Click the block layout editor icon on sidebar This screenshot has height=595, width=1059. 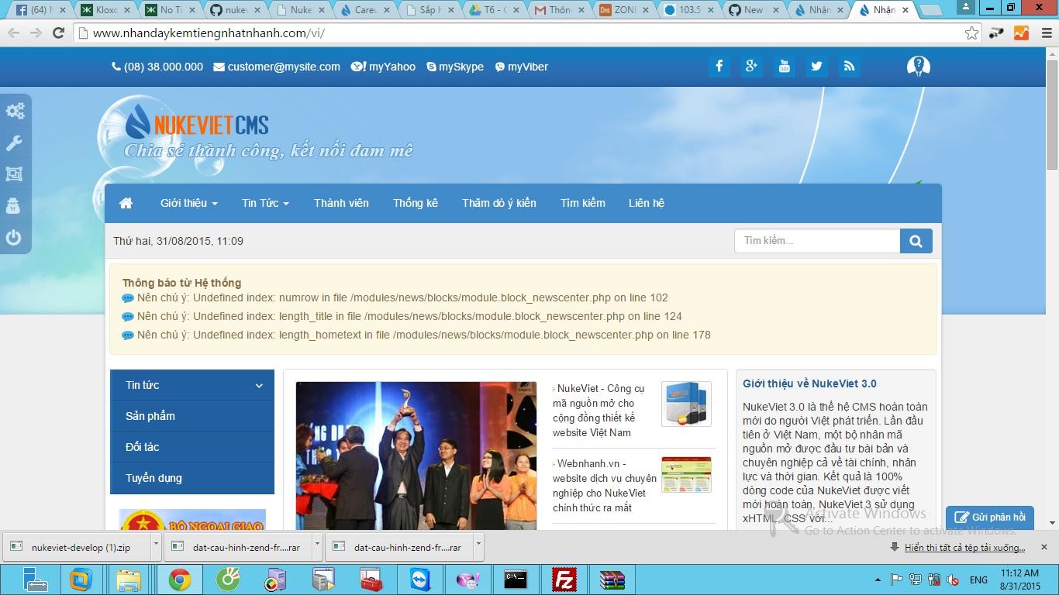pos(15,174)
